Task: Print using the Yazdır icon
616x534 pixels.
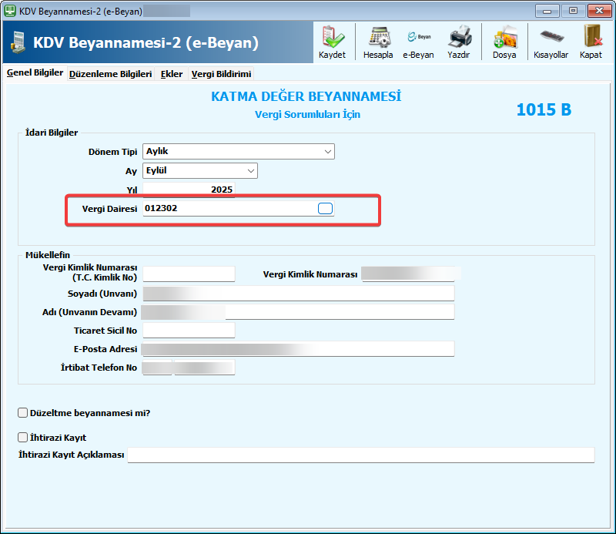Action: click(x=459, y=41)
